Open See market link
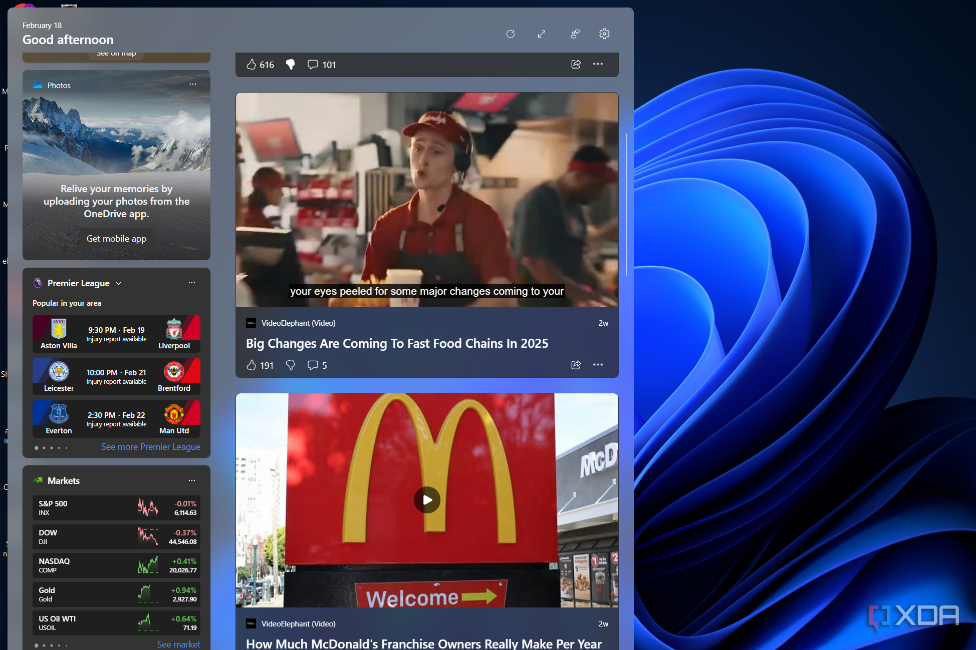The height and width of the screenshot is (650, 976). pyautogui.click(x=179, y=644)
